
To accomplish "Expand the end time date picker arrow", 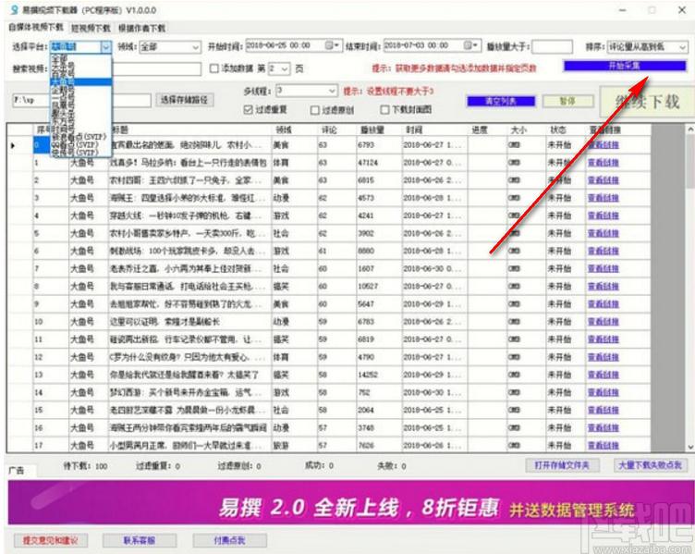I will tap(476, 45).
